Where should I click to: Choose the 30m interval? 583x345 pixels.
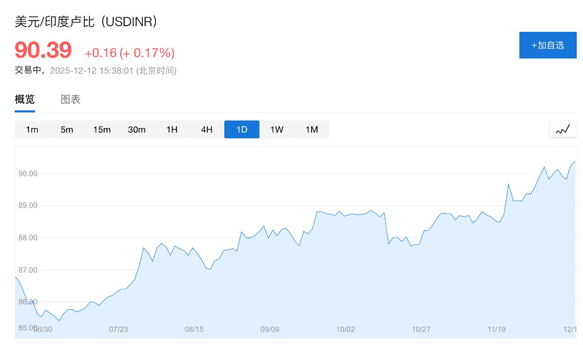coord(137,130)
